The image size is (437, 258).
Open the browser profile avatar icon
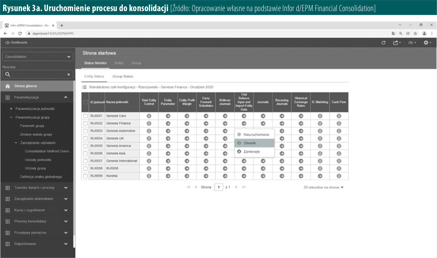[424, 33]
